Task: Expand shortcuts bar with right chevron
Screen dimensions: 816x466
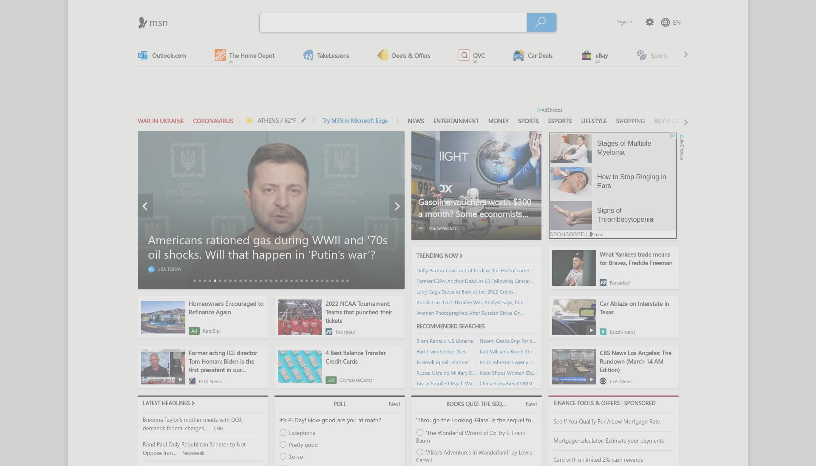Action: point(686,54)
